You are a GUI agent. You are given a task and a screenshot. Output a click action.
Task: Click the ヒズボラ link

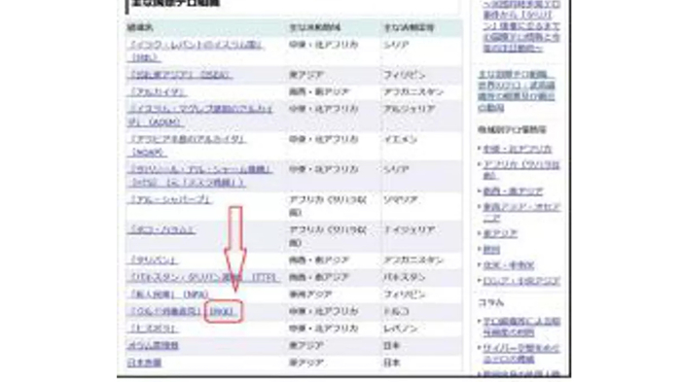click(153, 329)
